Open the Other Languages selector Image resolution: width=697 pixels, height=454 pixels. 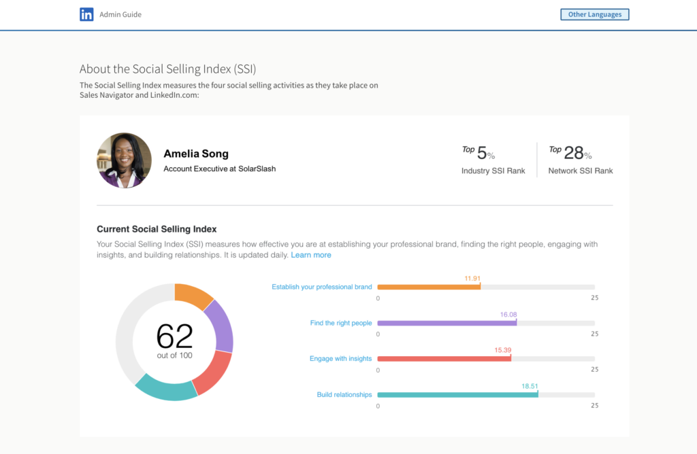(594, 14)
